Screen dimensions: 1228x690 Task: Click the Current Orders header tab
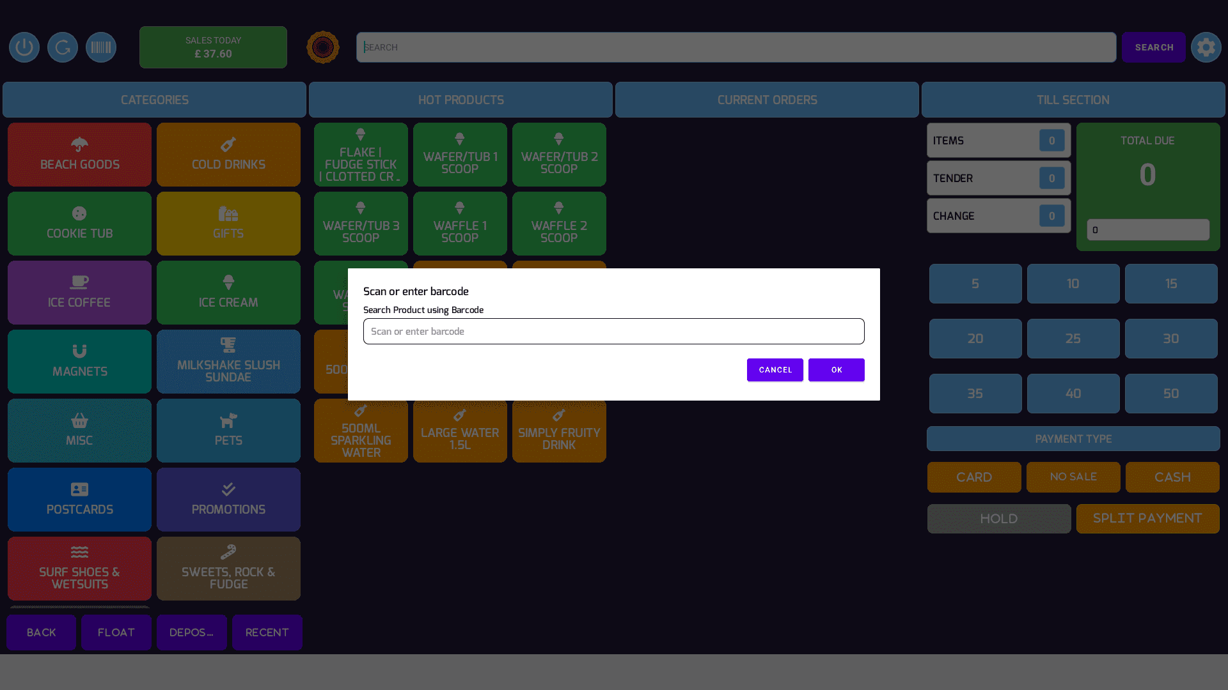click(x=767, y=100)
